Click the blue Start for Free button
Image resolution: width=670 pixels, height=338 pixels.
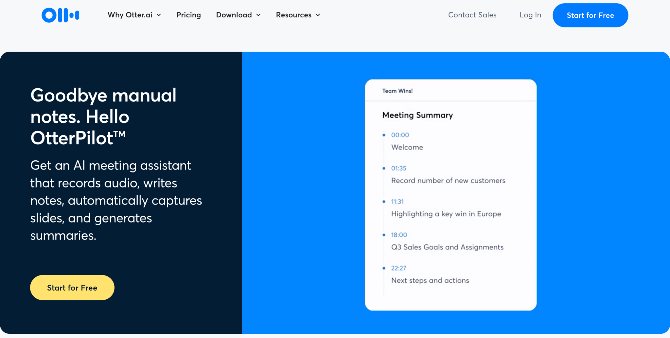point(590,15)
